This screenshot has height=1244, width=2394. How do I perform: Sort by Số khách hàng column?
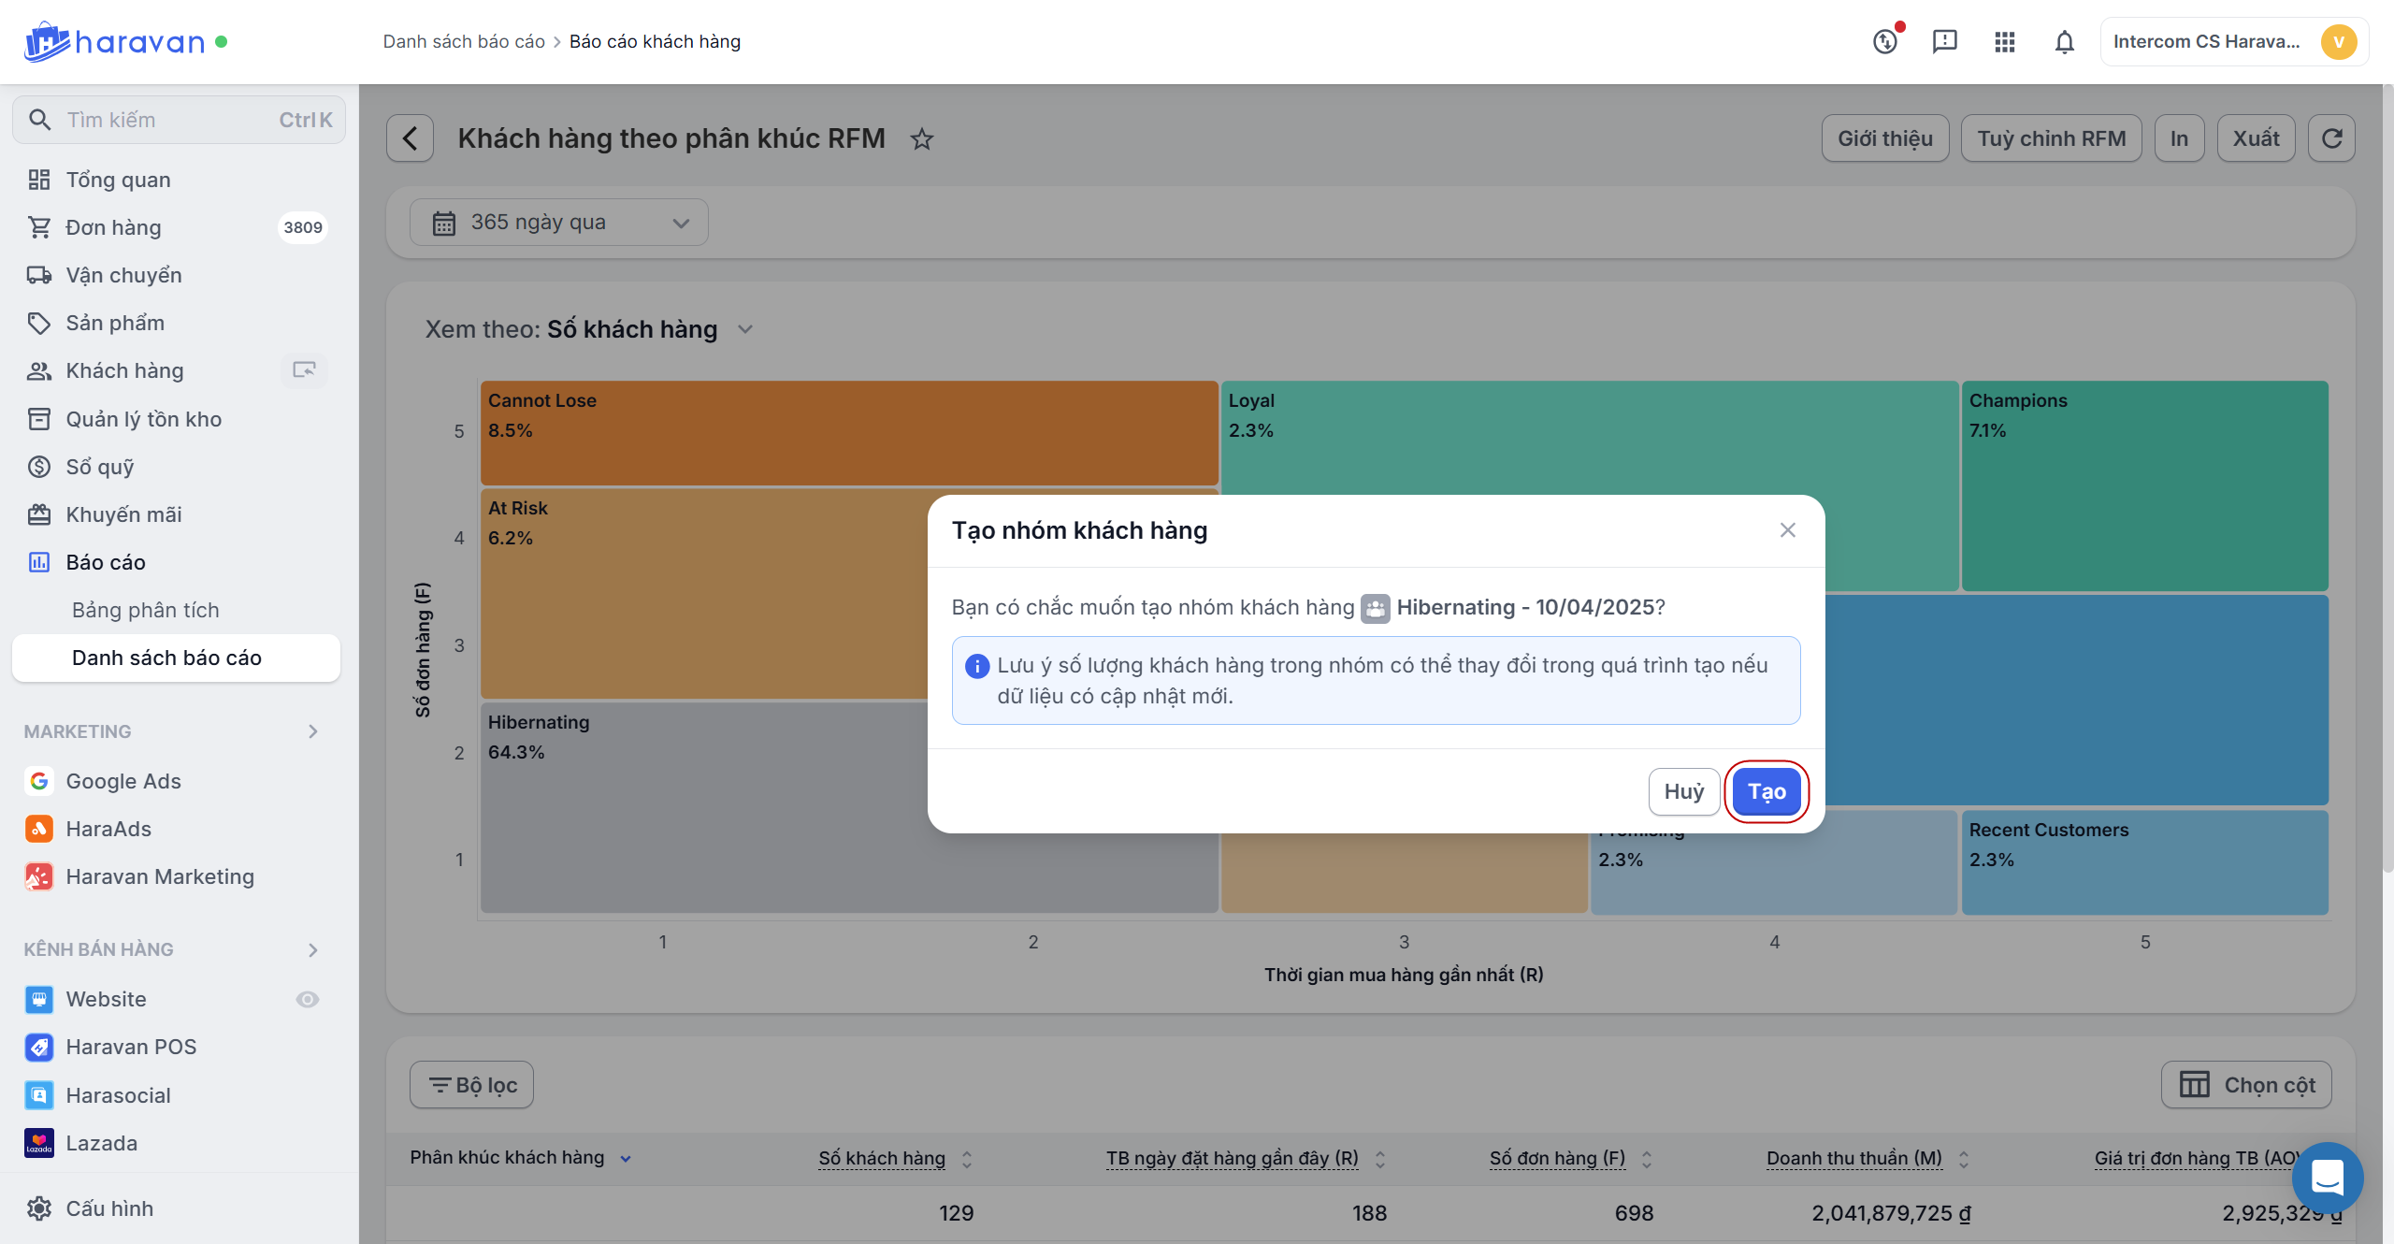point(967,1159)
